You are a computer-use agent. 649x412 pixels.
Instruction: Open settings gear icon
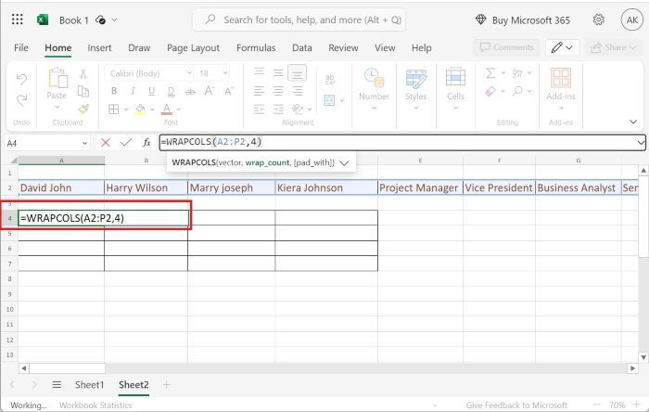(x=599, y=19)
